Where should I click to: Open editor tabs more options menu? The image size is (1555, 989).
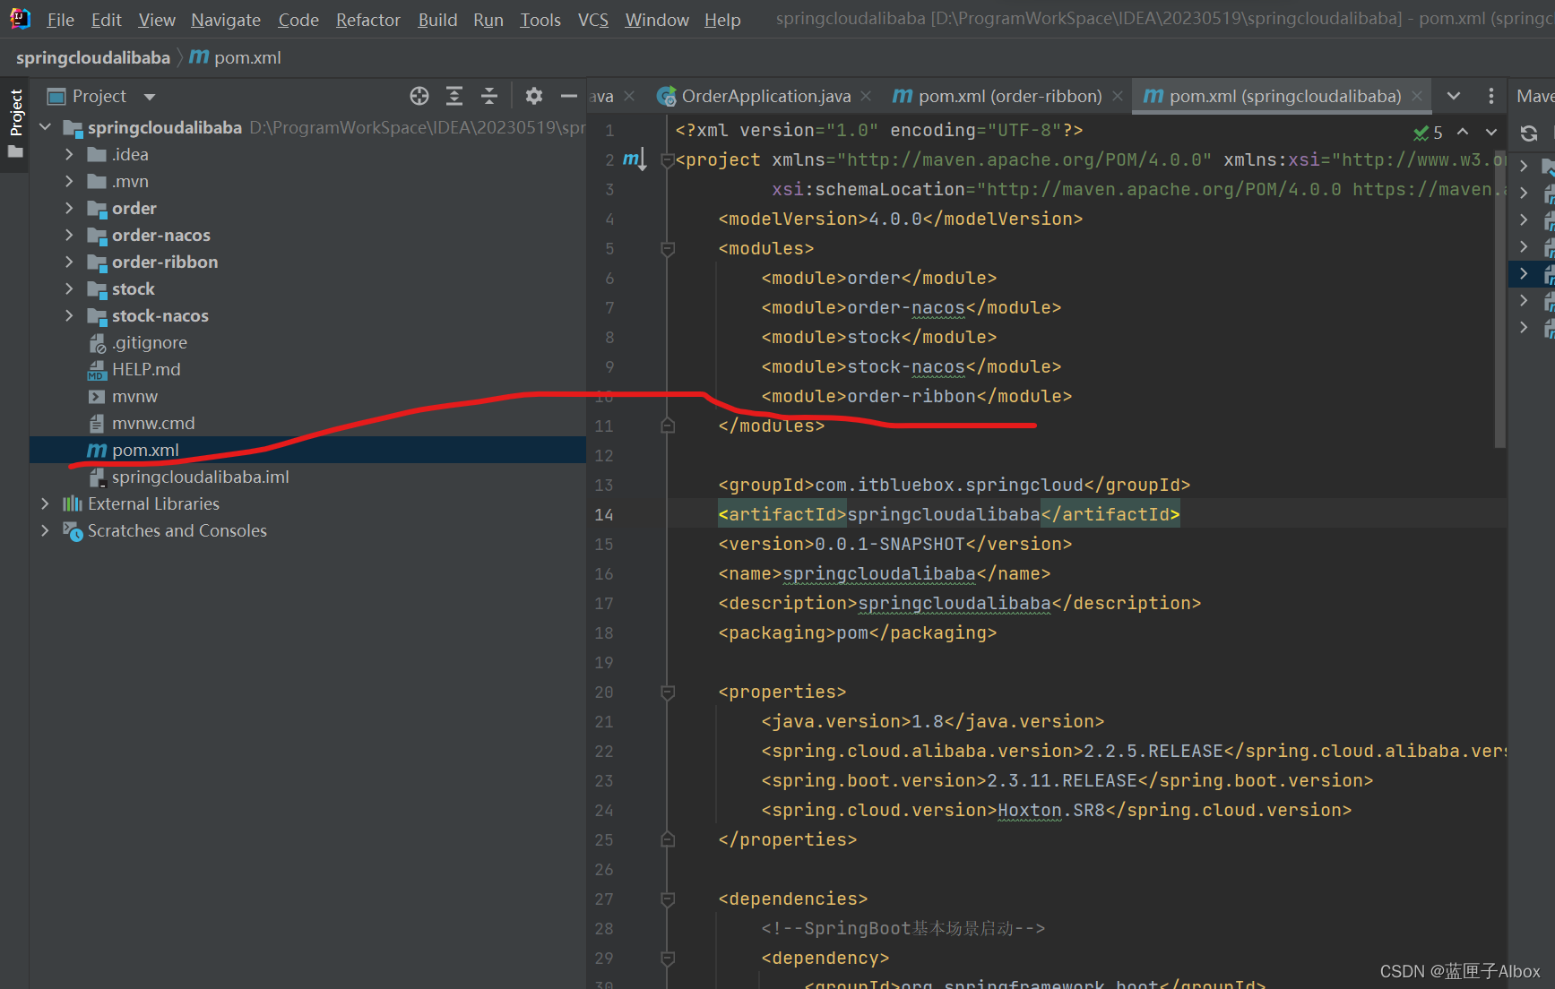(1491, 96)
